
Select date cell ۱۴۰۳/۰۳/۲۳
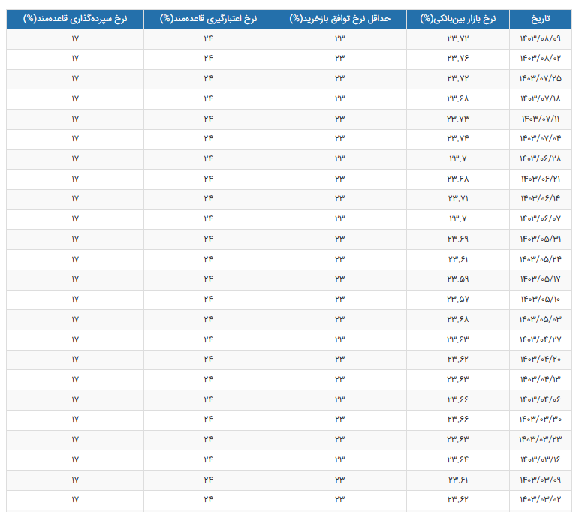[540, 440]
